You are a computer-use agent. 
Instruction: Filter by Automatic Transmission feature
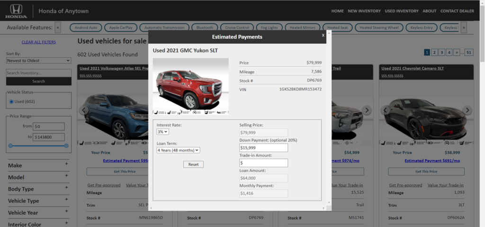point(164,27)
